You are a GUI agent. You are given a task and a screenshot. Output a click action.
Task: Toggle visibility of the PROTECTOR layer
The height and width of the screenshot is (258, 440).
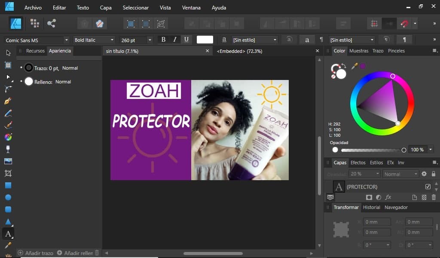pyautogui.click(x=428, y=187)
